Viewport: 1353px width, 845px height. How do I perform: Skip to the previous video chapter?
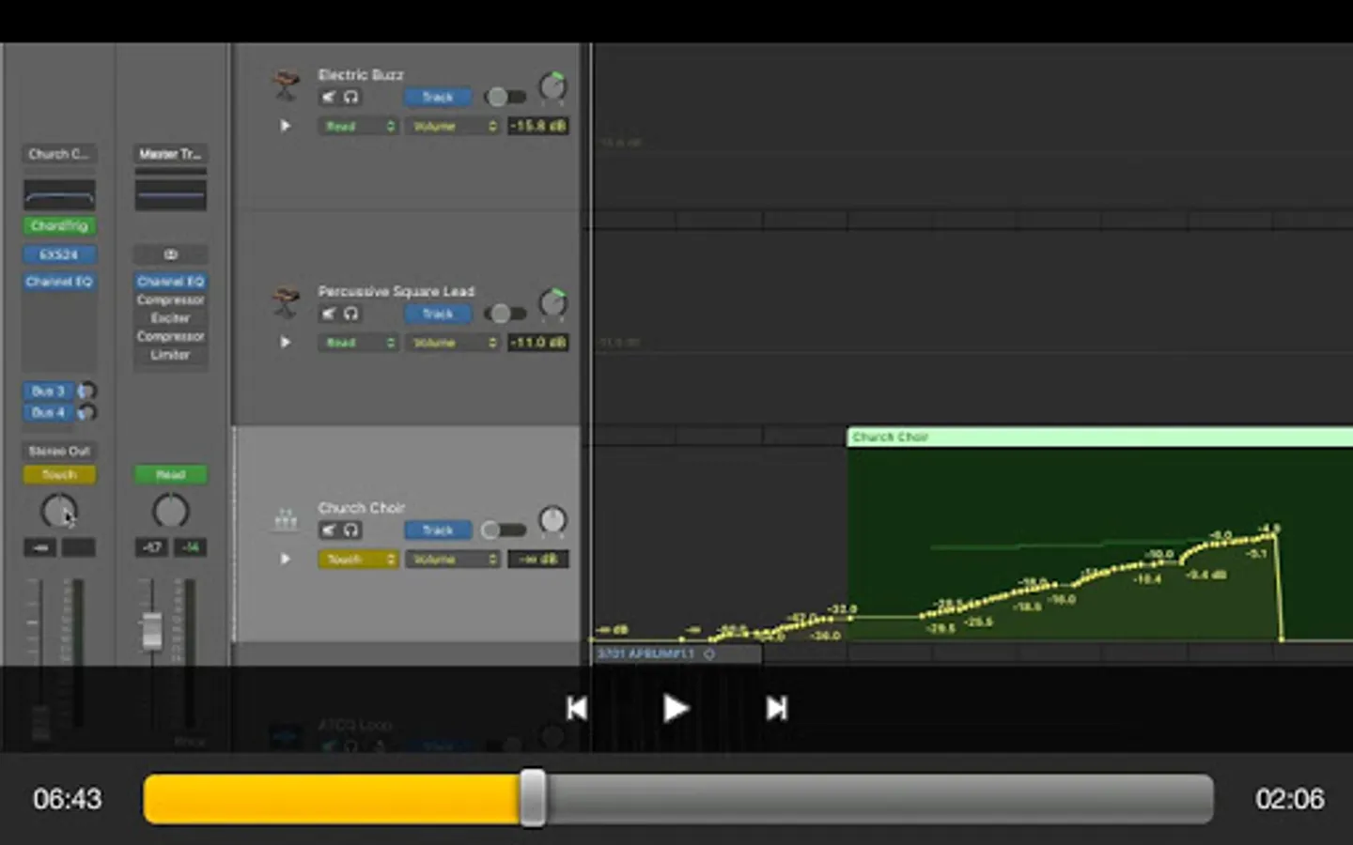[577, 708]
